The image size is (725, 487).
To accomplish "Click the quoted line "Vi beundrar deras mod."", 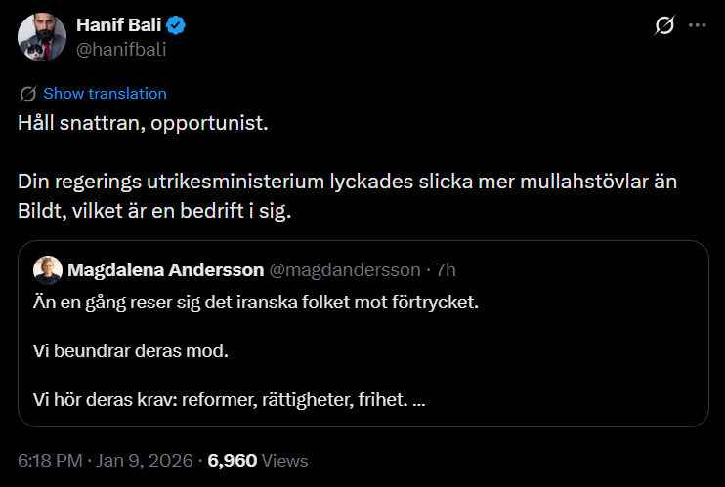I will click(x=131, y=351).
